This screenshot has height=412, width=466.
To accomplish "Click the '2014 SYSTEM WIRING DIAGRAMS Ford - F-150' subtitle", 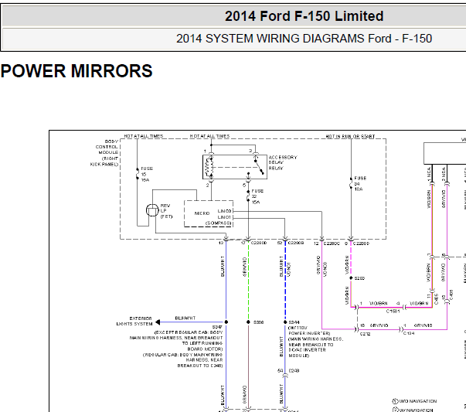I will pos(304,39).
